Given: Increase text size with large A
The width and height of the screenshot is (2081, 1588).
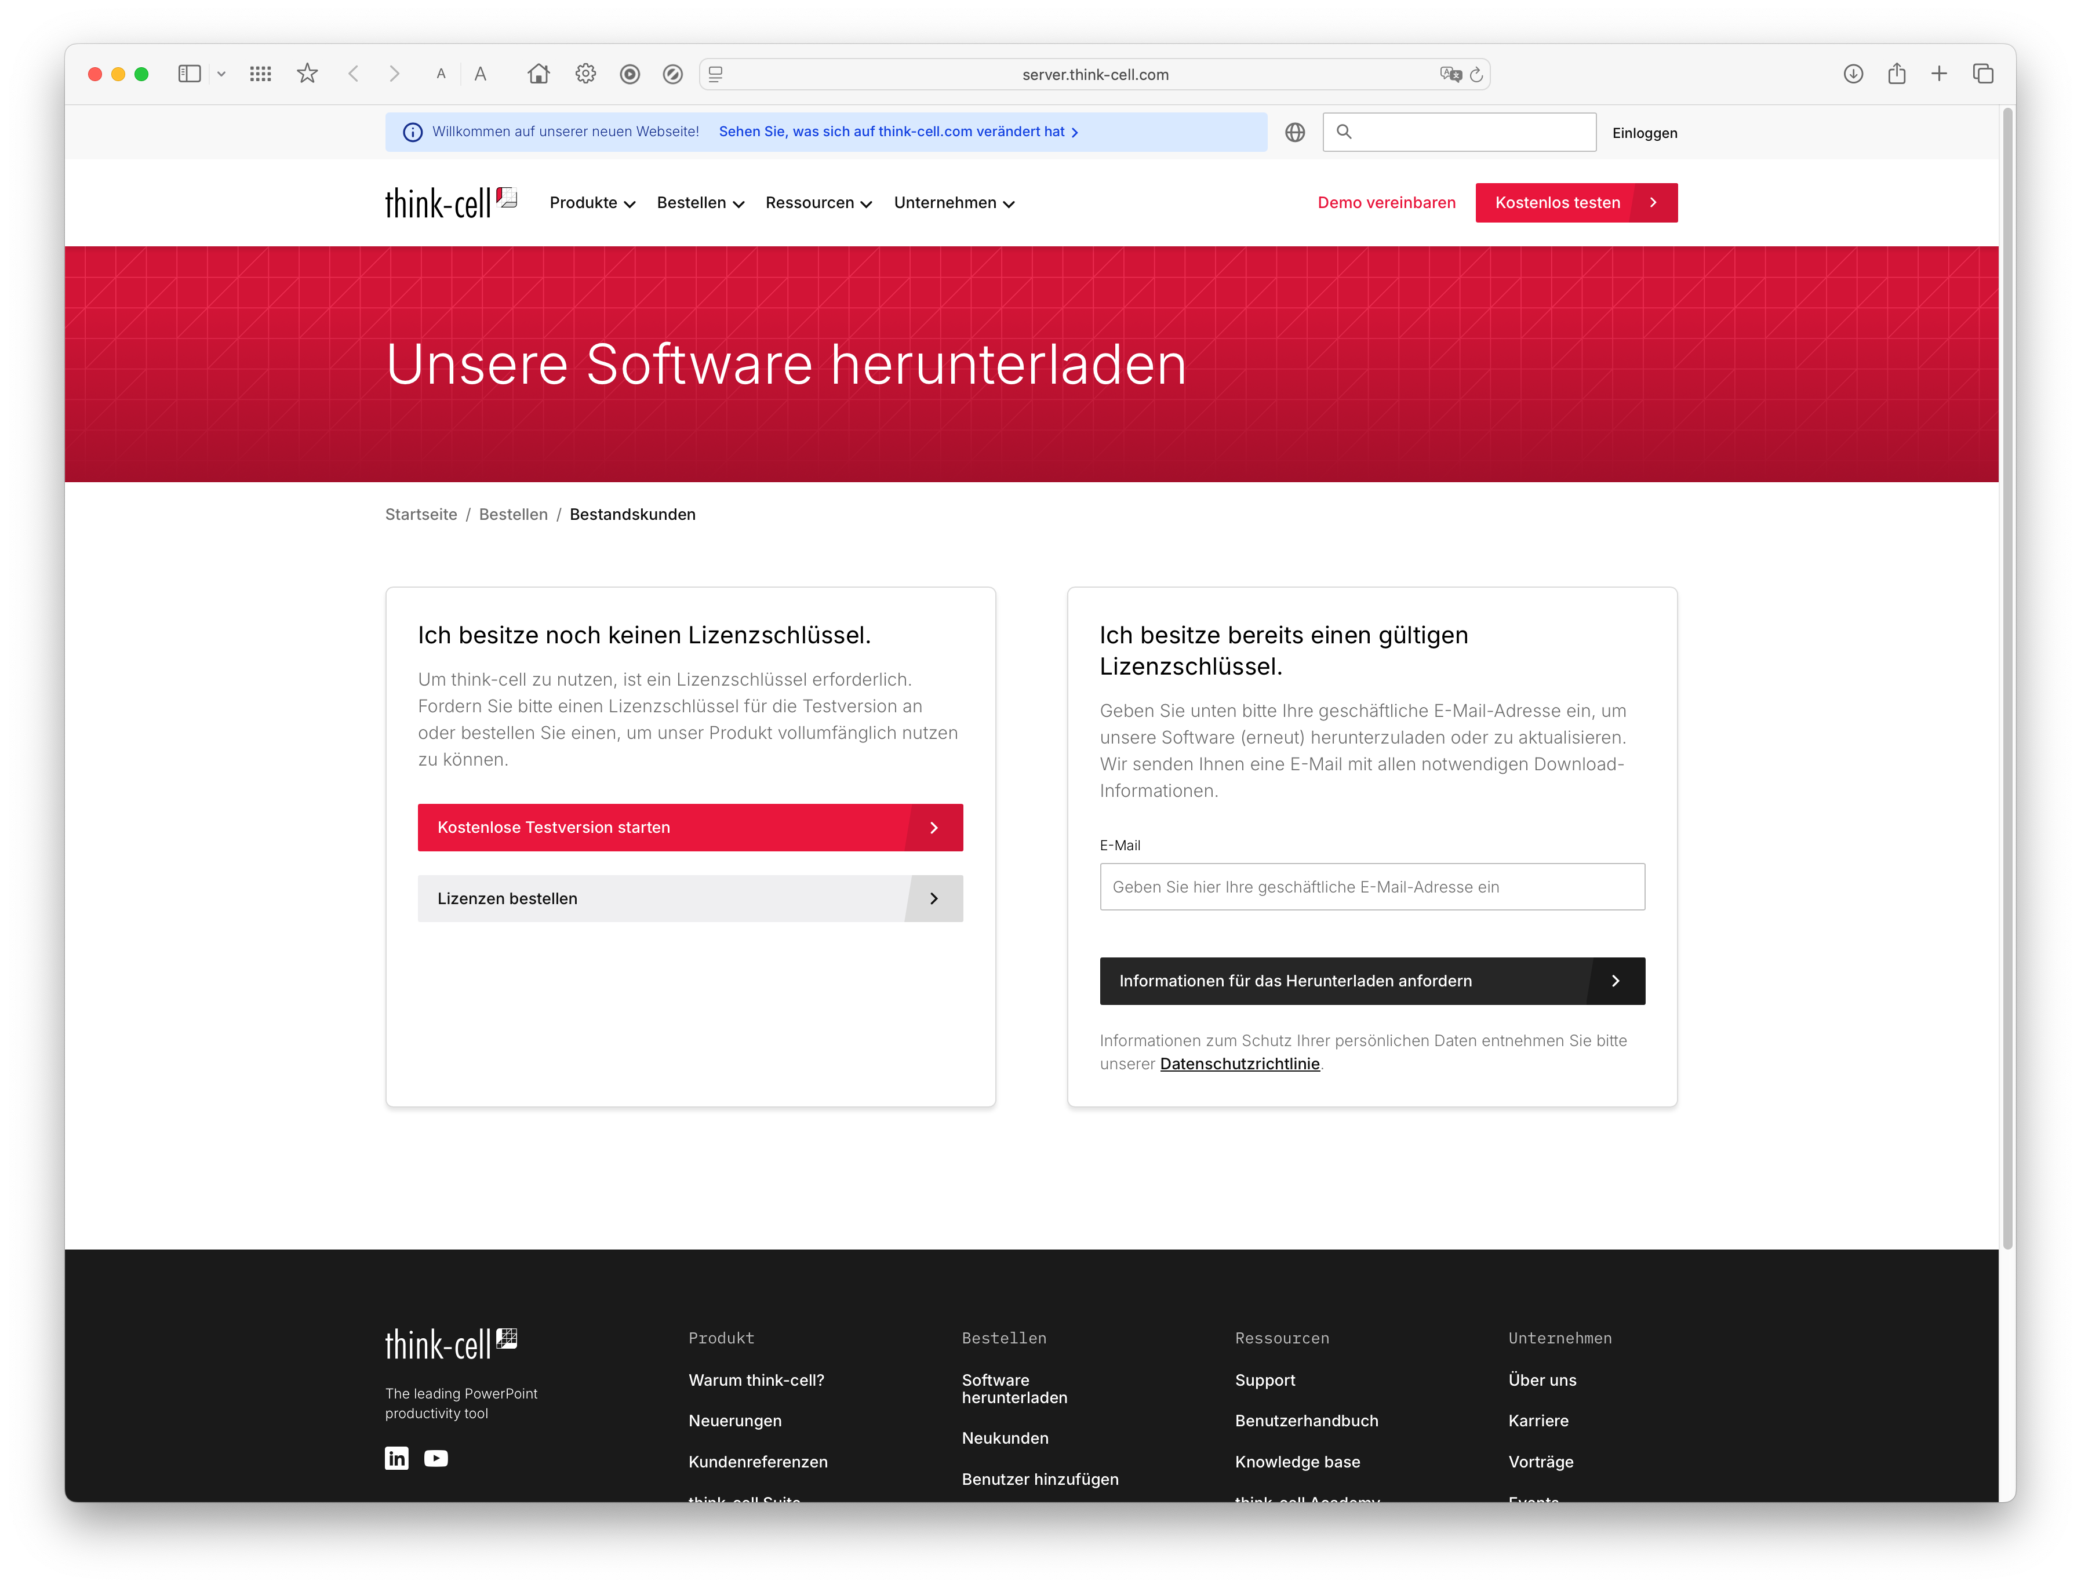Looking at the screenshot, I should coord(481,74).
